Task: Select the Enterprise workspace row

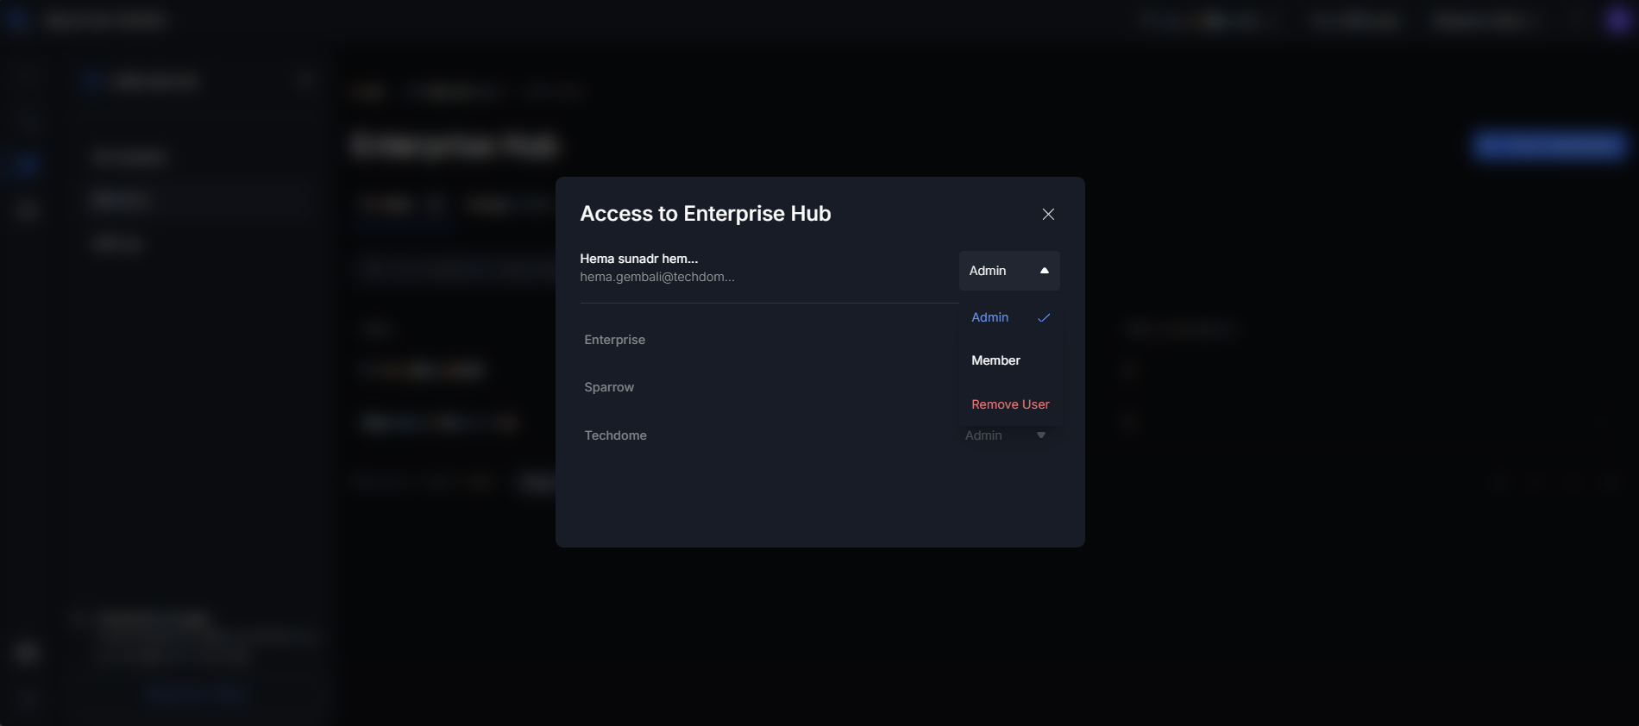Action: tap(615, 340)
